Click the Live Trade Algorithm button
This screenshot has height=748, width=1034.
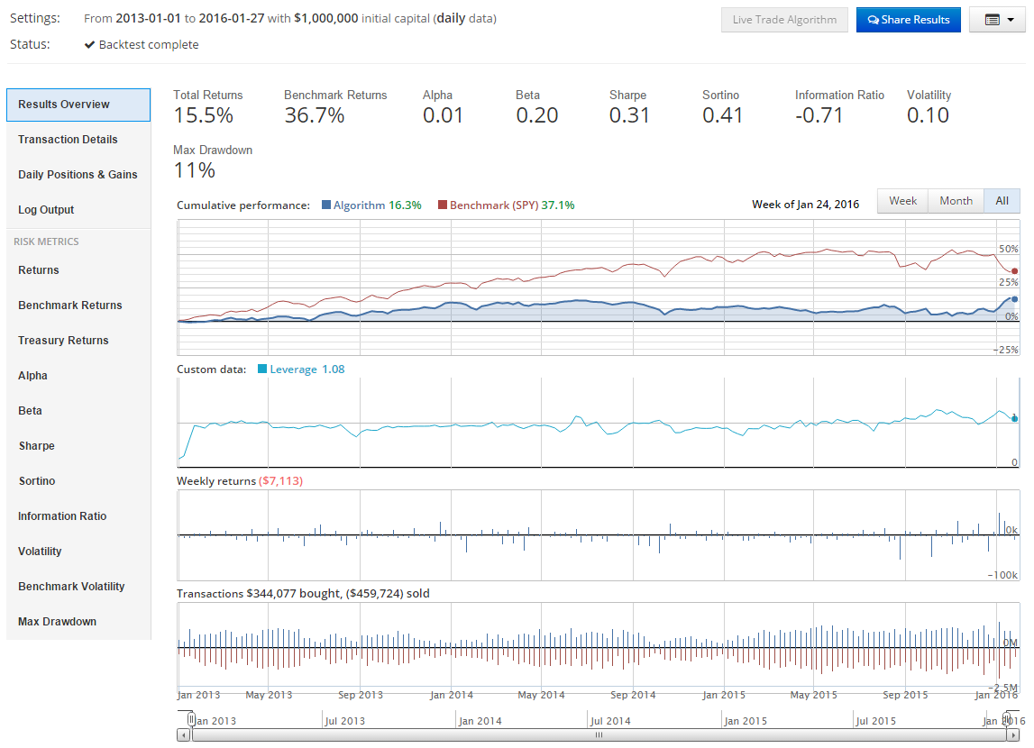(784, 20)
